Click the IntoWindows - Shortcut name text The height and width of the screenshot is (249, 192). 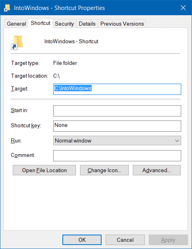tap(71, 42)
